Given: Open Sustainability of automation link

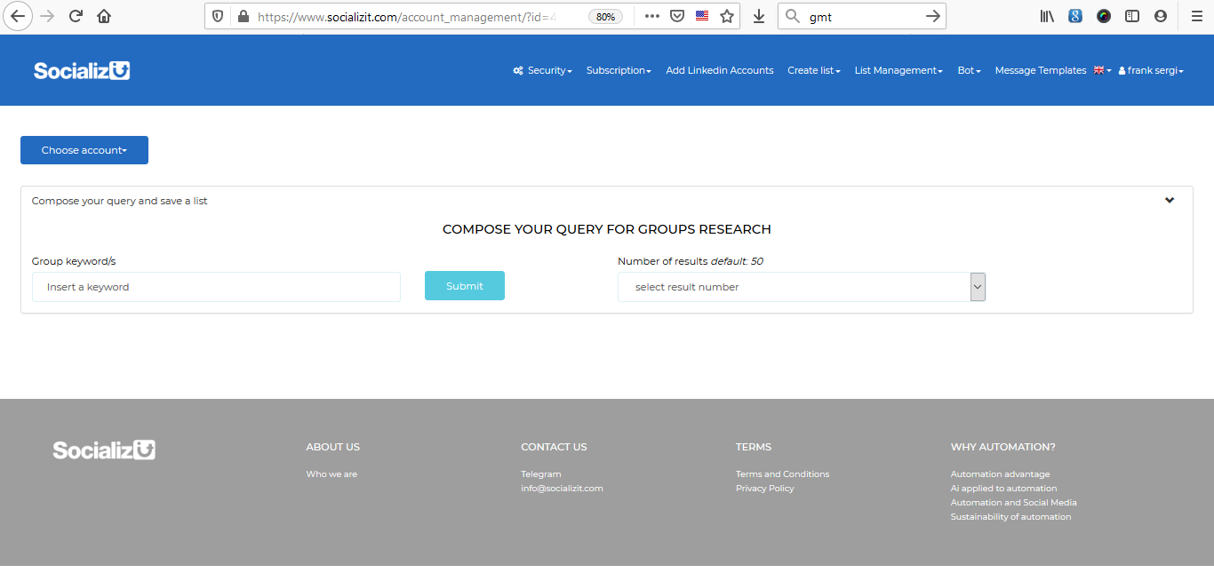Looking at the screenshot, I should click(1010, 517).
